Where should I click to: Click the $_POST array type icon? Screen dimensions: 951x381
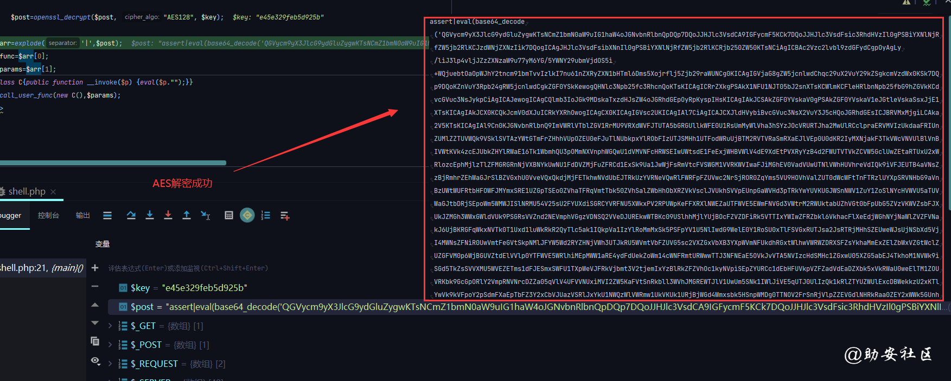pos(123,345)
